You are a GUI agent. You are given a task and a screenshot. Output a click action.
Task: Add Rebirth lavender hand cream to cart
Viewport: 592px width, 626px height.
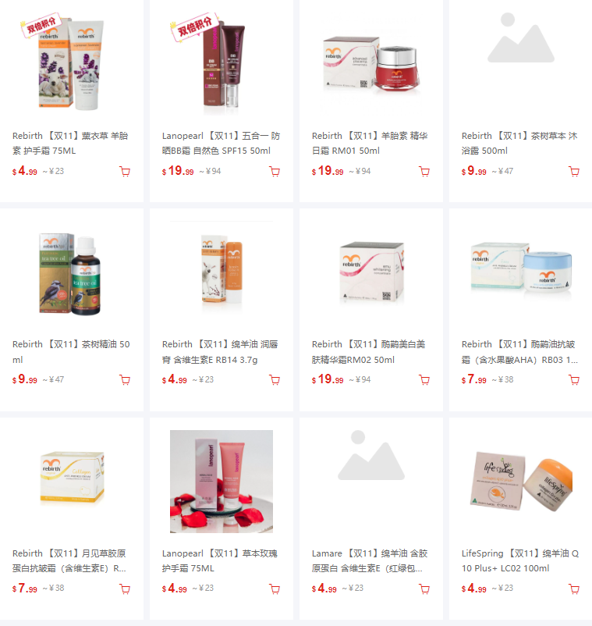click(x=125, y=172)
